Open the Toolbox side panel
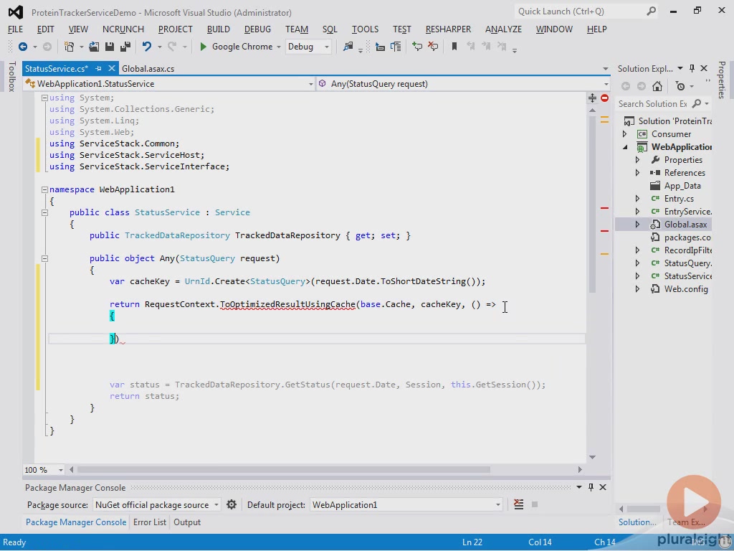This screenshot has width=734, height=551. 11,76
